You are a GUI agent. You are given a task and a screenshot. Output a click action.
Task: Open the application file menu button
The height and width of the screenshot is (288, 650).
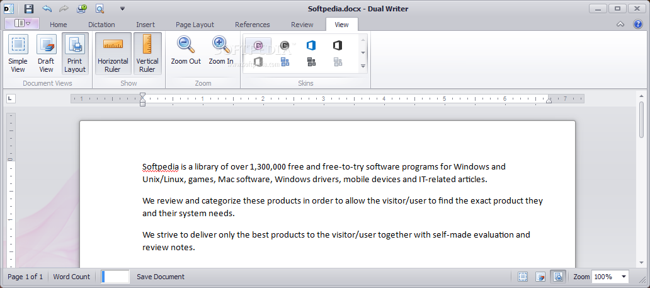click(x=22, y=23)
